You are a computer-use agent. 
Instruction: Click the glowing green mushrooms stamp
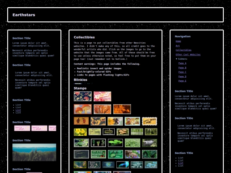(115, 143)
